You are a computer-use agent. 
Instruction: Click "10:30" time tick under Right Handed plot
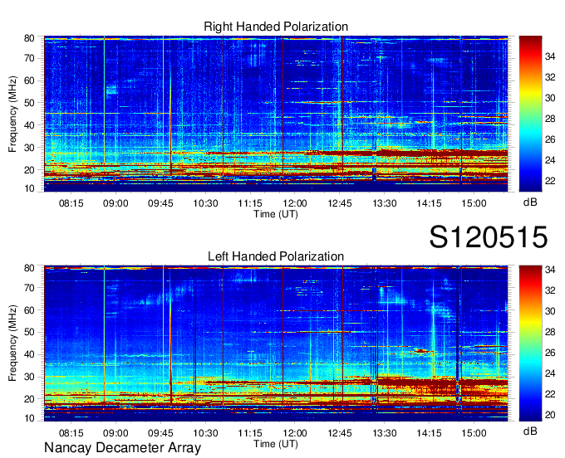[205, 203]
